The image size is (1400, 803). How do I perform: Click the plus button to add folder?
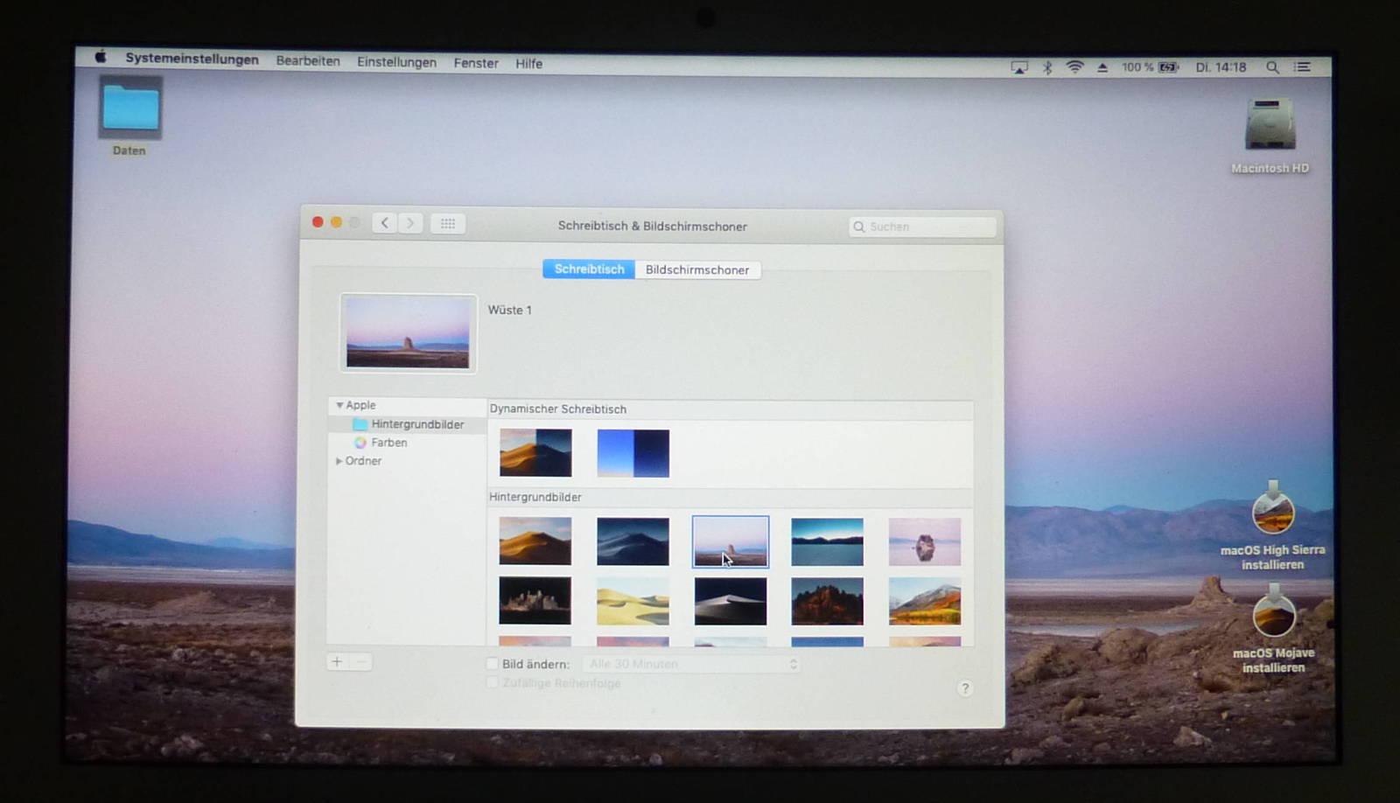tap(337, 662)
